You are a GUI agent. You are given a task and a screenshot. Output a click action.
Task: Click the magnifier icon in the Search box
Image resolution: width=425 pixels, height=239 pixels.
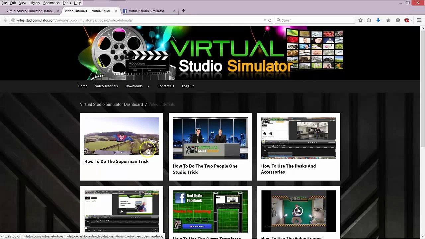pos(279,20)
